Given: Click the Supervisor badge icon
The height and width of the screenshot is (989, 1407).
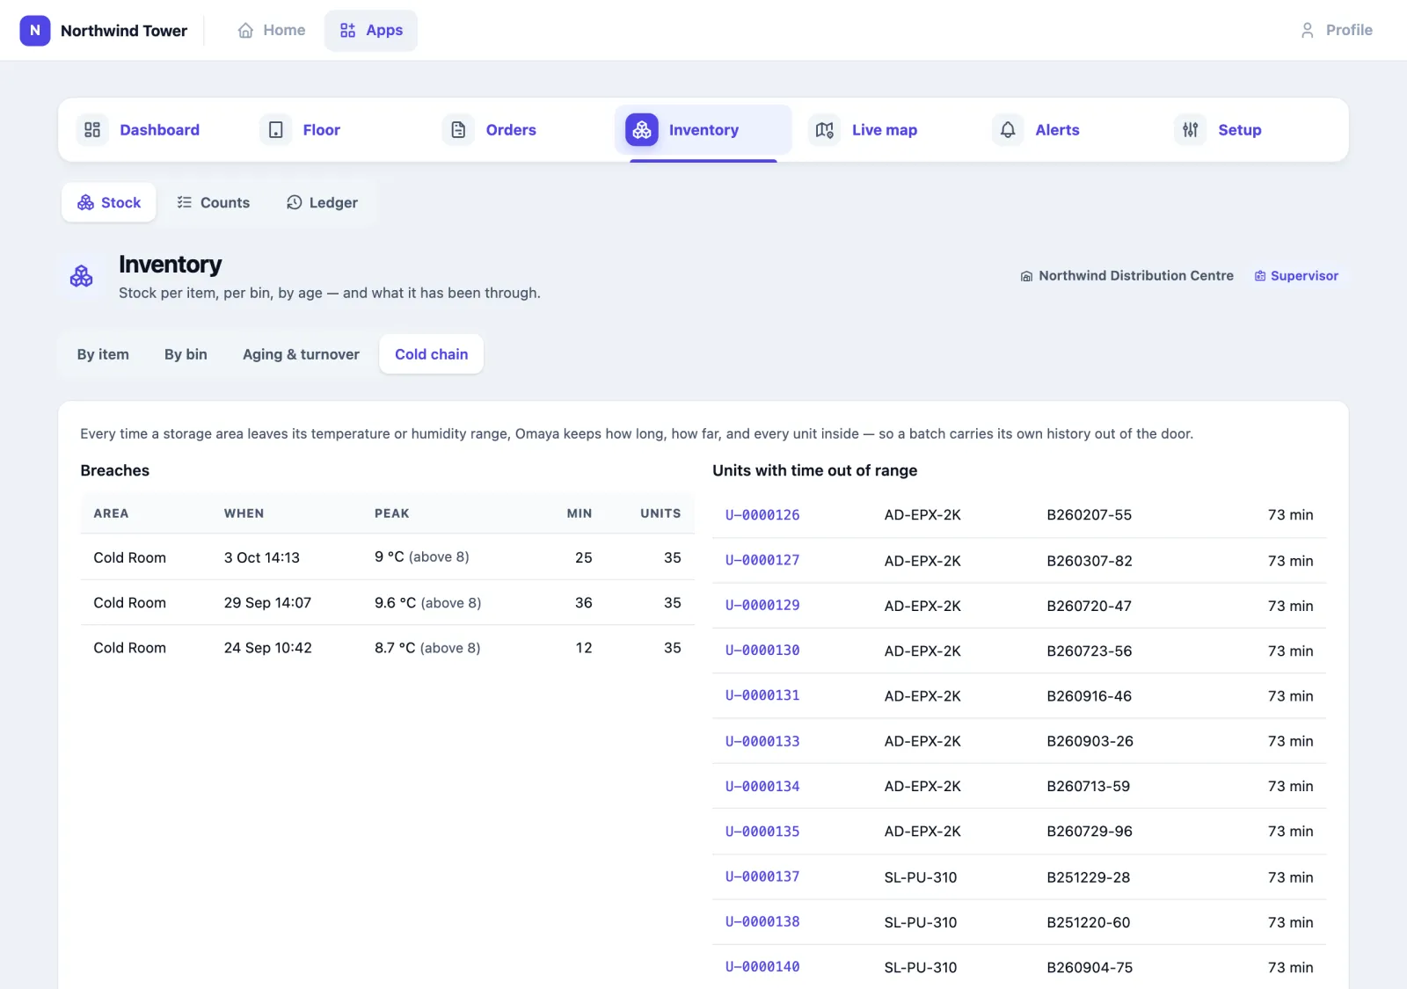Looking at the screenshot, I should (1260, 276).
